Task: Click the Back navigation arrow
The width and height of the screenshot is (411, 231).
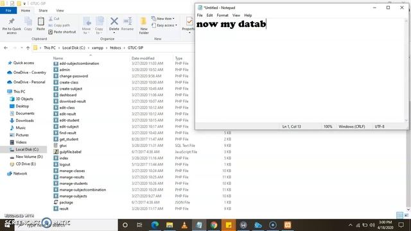Action: point(6,48)
